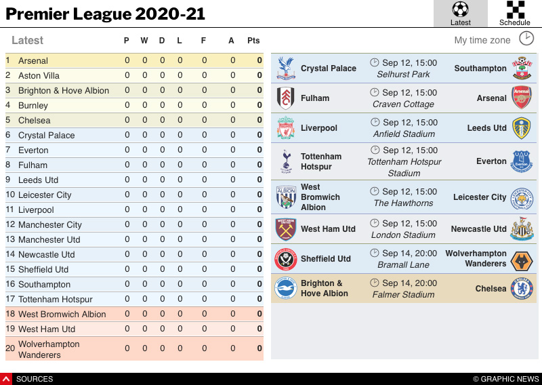Viewport: 542px width, 385px height.
Task: Open the Schedule tab
Action: pos(515,14)
